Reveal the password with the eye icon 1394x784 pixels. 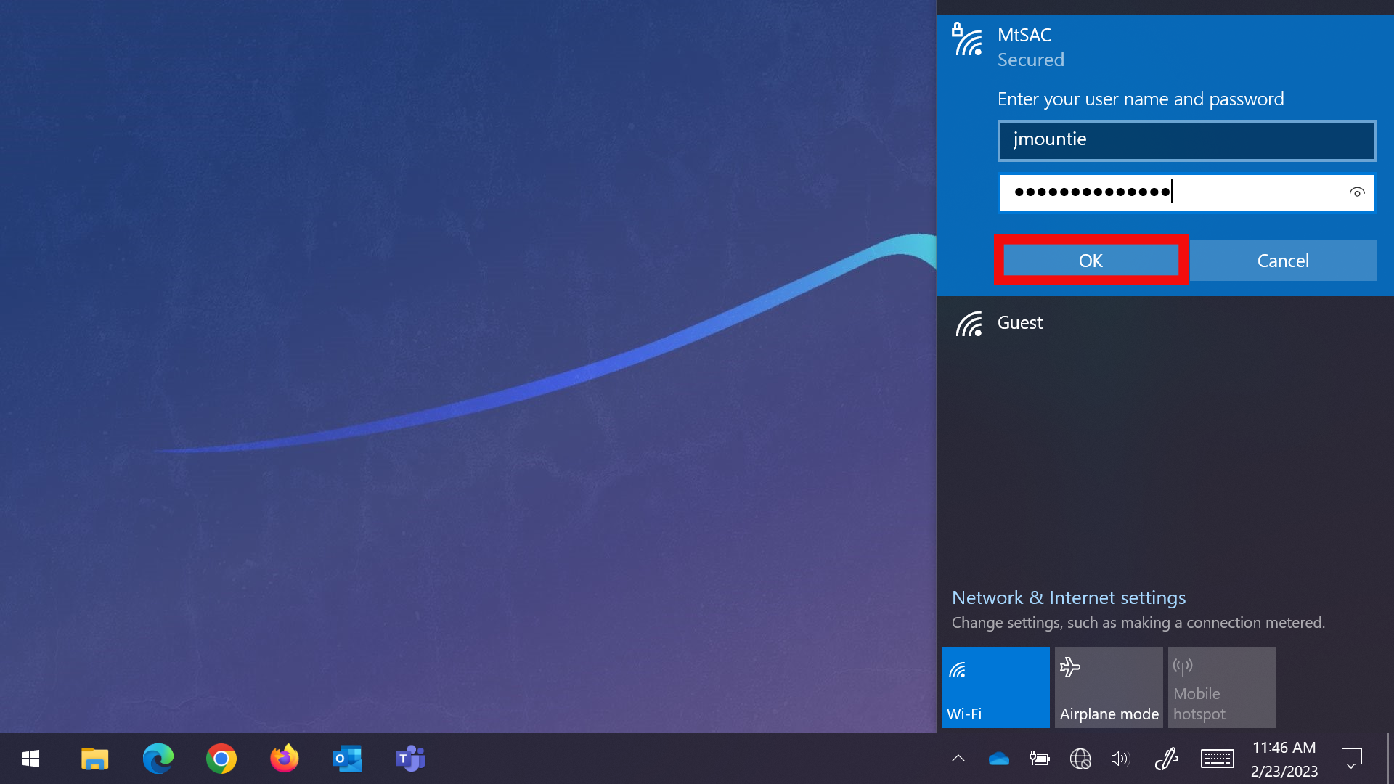[1356, 192]
